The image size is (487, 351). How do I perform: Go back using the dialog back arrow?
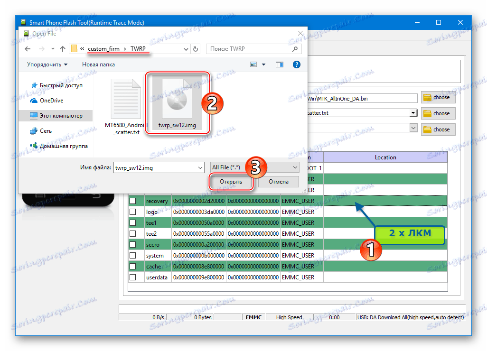(x=28, y=49)
